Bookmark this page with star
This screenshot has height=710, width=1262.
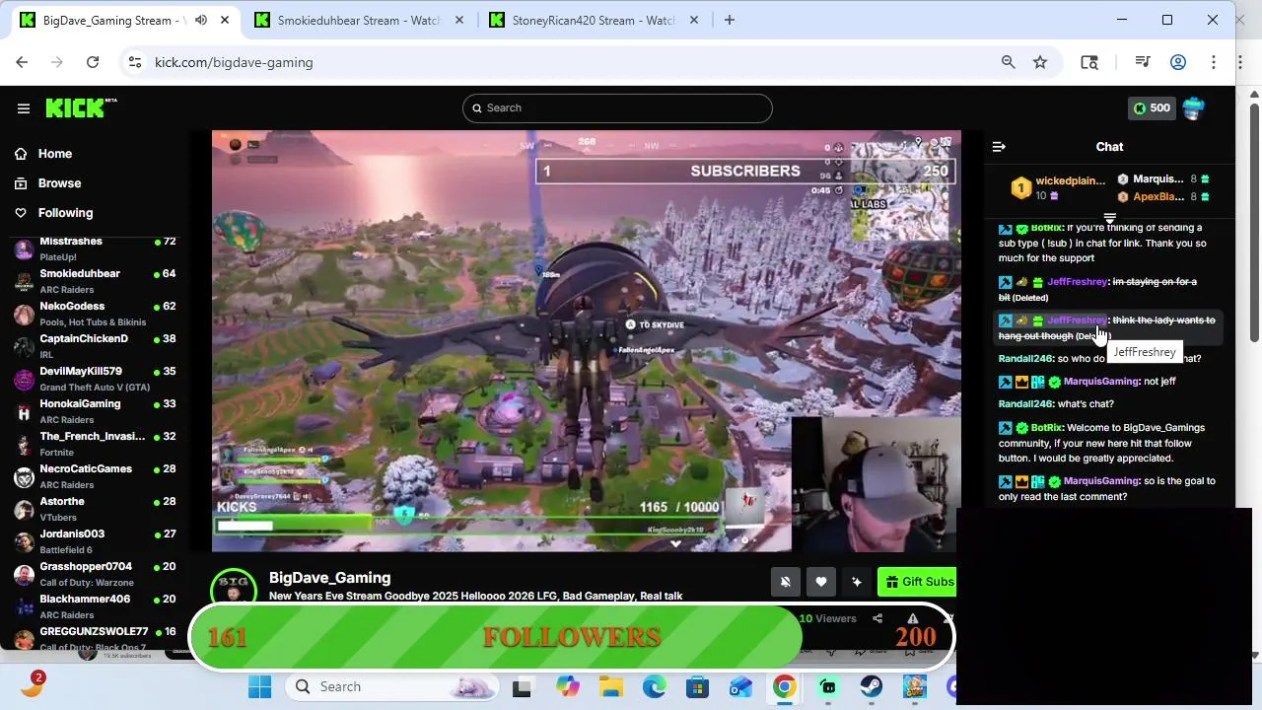pyautogui.click(x=1040, y=62)
